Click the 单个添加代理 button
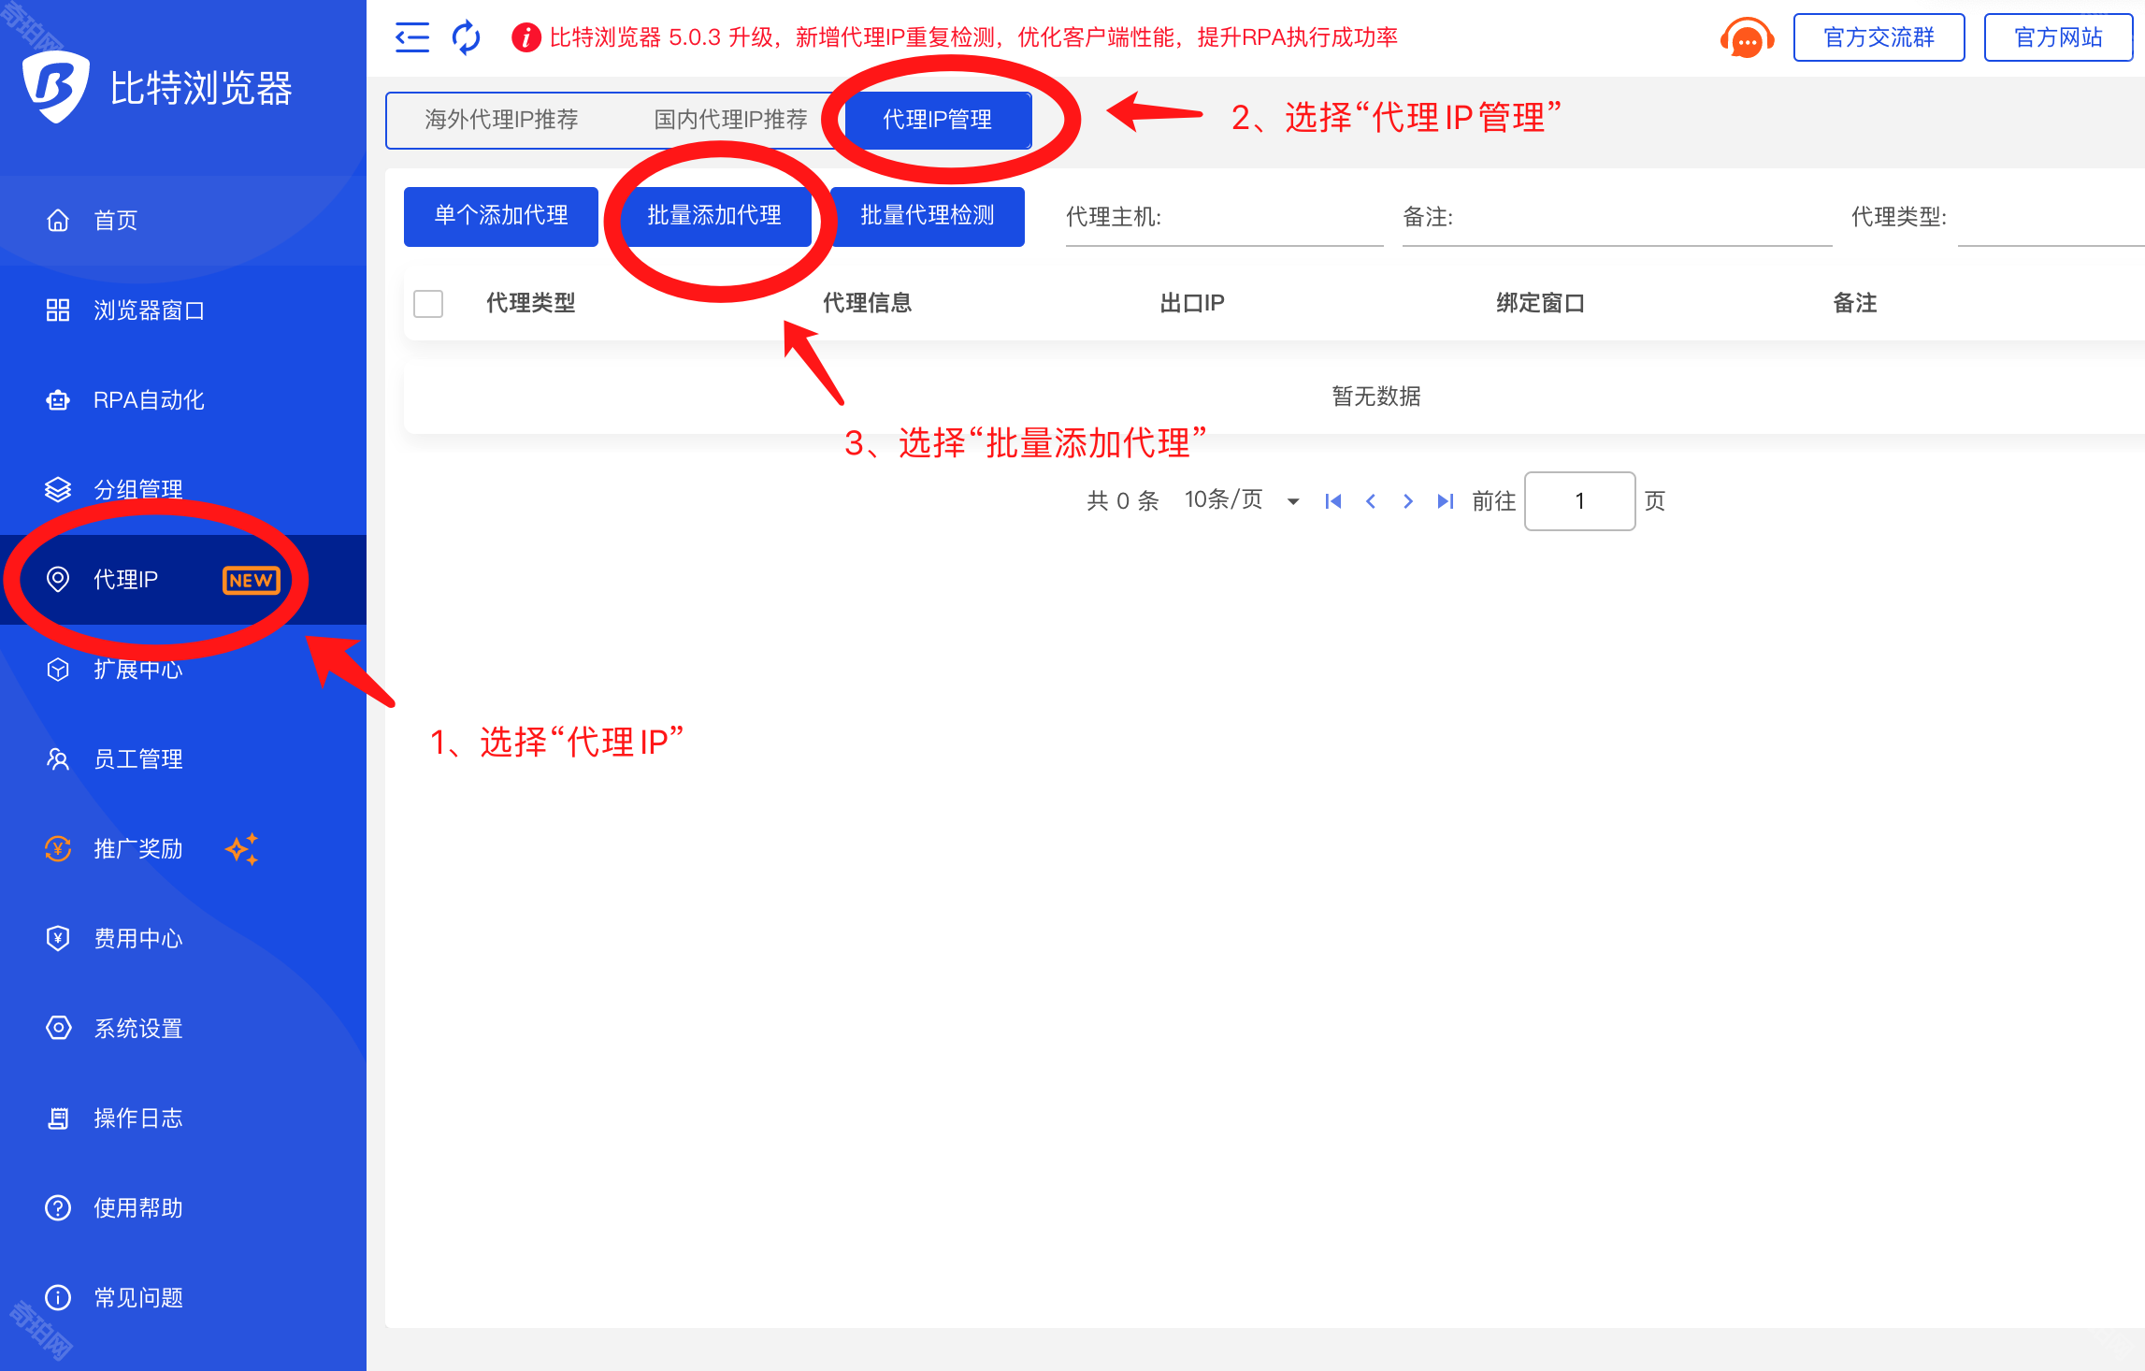 (x=501, y=216)
